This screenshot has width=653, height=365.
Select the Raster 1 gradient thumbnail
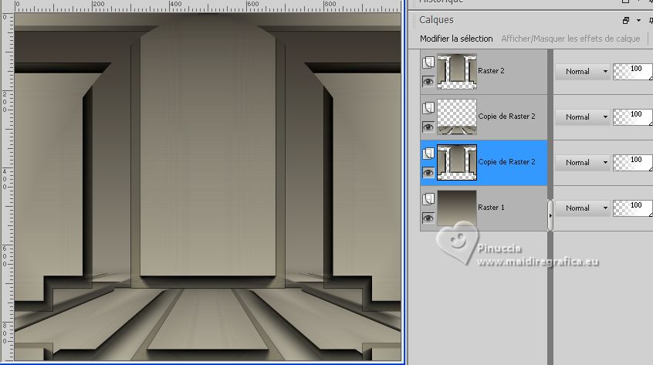click(457, 208)
